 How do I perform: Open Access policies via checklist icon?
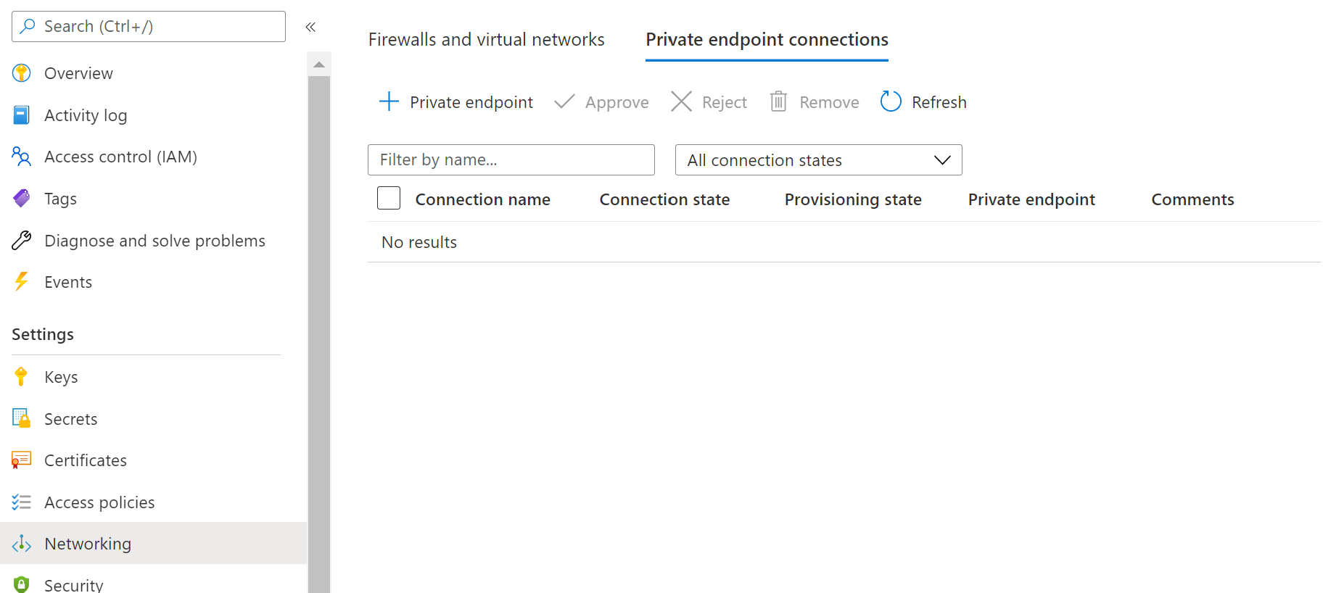coord(21,502)
